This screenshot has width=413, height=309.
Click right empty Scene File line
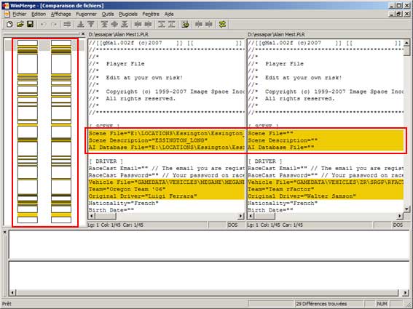point(326,133)
